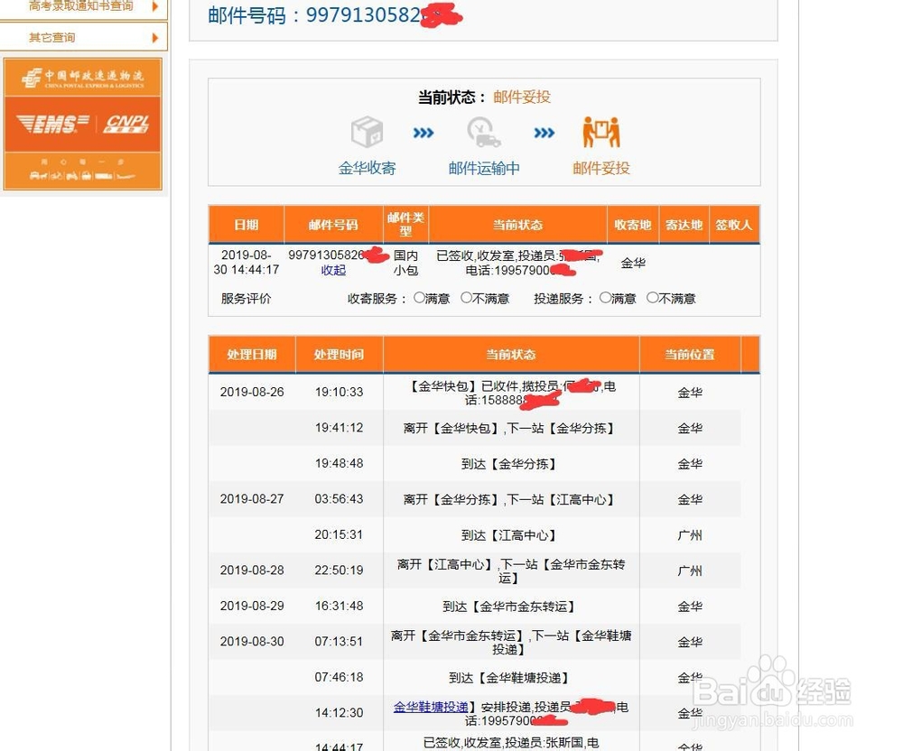This screenshot has height=751, width=903.
Task: Click status 到达【金华分拣】
Action: pos(508,464)
